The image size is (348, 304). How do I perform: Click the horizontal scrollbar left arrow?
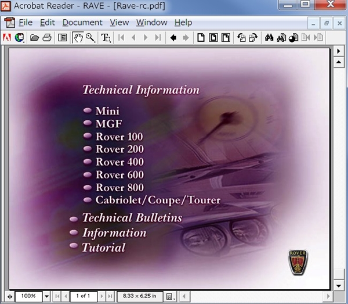point(184,296)
